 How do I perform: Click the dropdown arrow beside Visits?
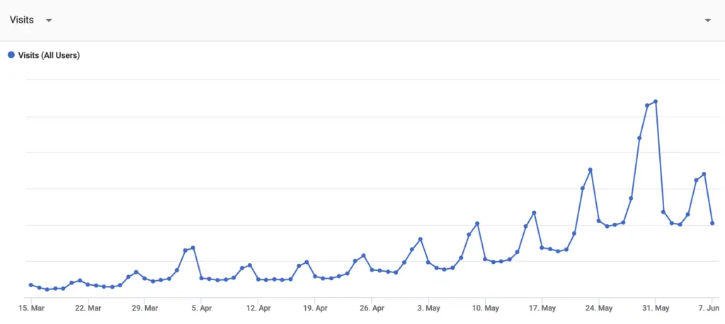pyautogui.click(x=49, y=21)
